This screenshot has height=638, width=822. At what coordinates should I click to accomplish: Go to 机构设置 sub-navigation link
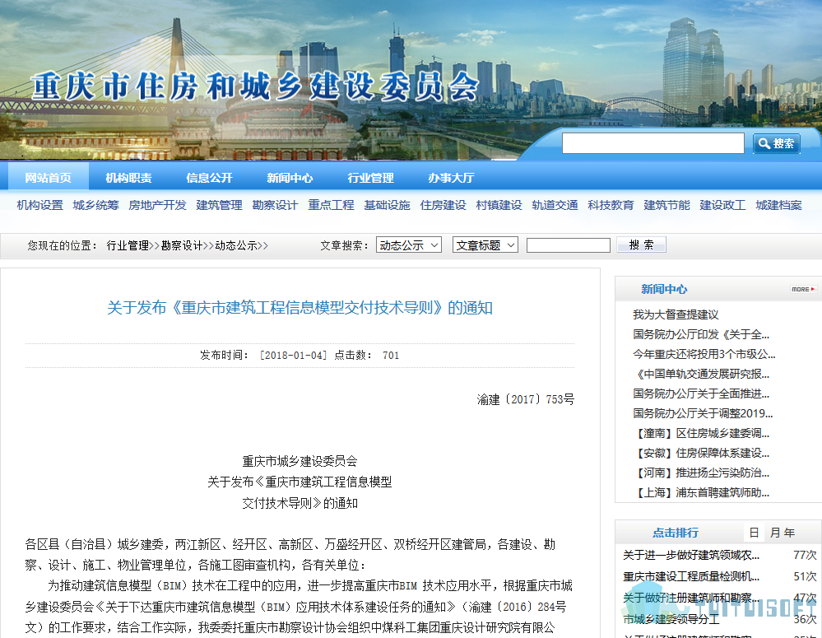point(39,205)
